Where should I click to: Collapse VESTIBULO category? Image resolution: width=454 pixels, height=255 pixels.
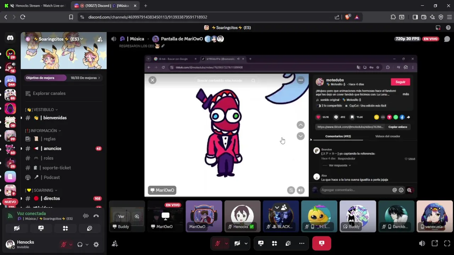coord(41,110)
